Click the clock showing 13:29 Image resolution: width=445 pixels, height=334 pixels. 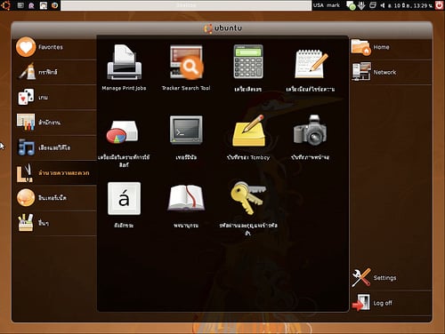coord(410,5)
